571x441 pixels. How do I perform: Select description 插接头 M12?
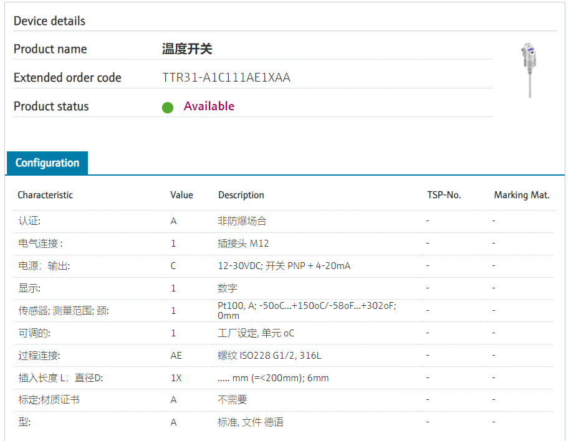[x=243, y=244]
